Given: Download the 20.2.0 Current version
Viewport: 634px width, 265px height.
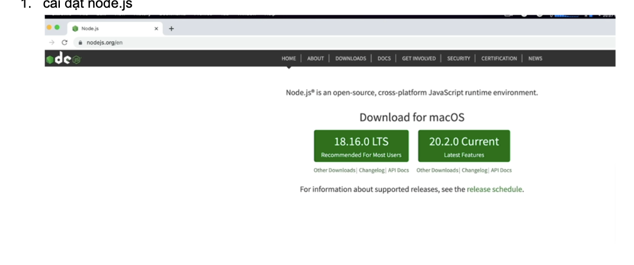Looking at the screenshot, I should (464, 146).
